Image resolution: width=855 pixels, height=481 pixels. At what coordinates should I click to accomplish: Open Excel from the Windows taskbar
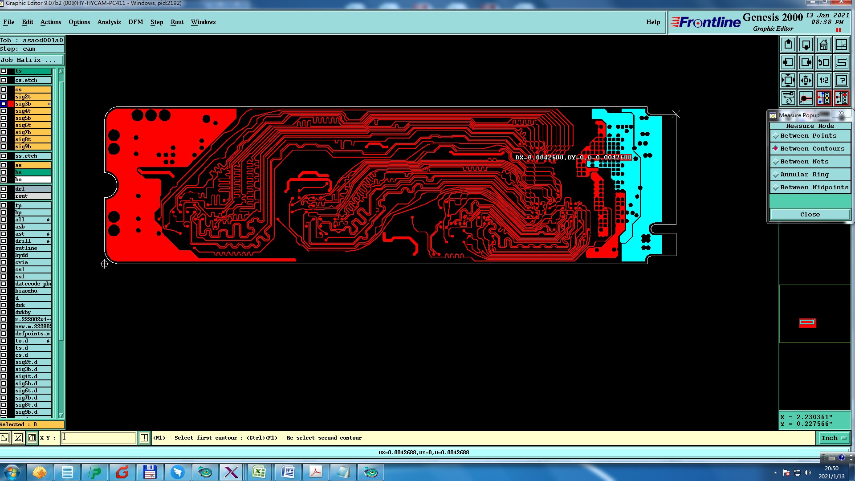259,472
